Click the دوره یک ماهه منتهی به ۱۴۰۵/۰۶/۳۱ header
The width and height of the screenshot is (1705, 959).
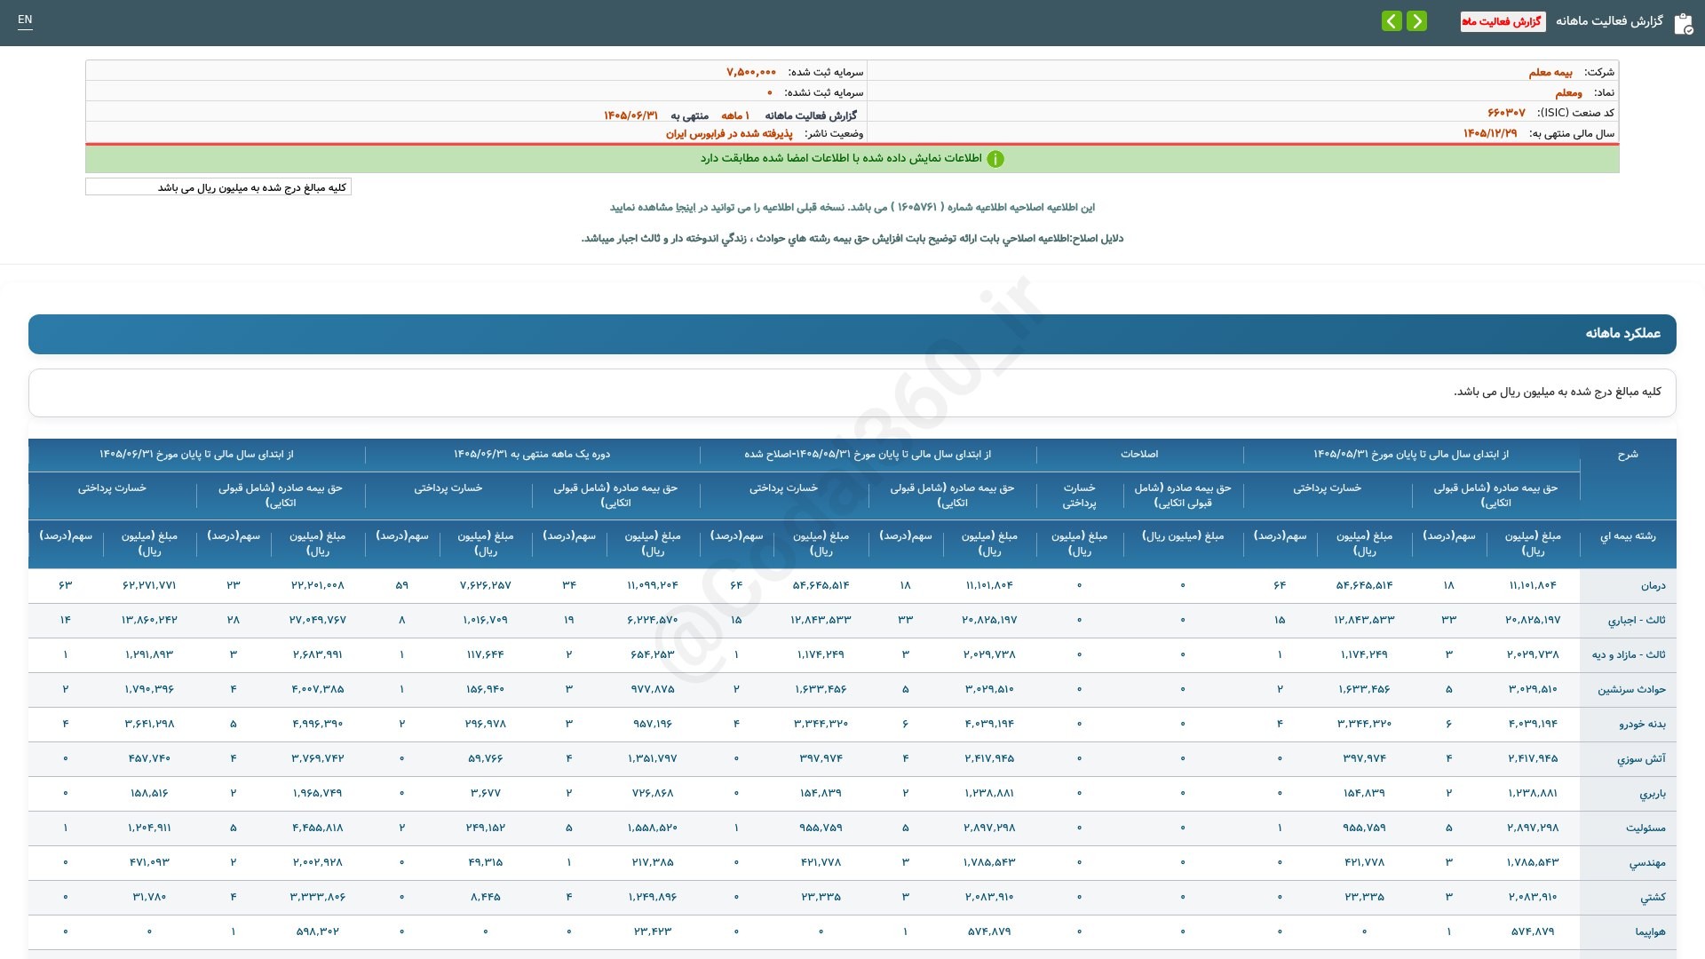click(532, 455)
